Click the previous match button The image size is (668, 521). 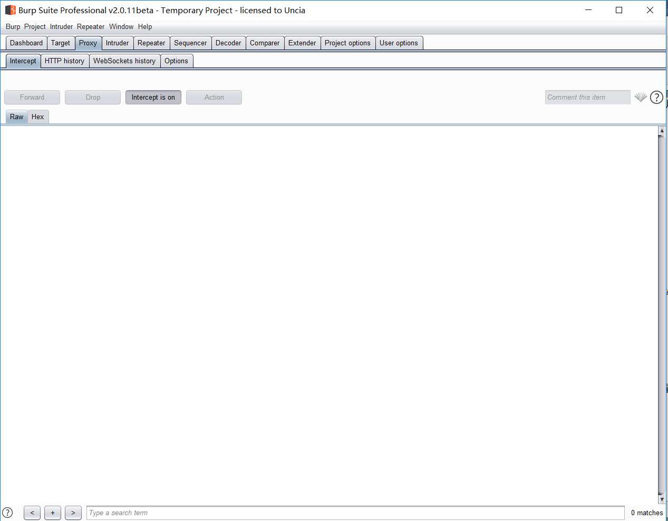32,513
